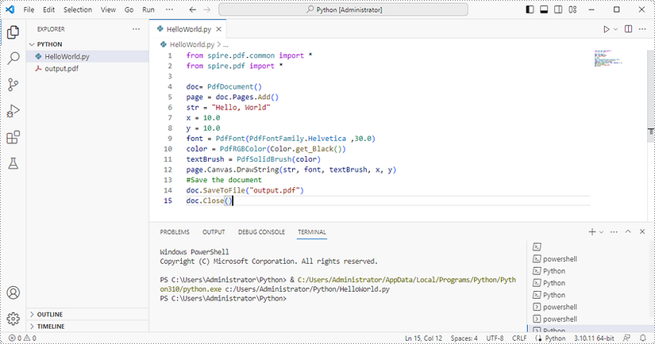Open Run and Debug view
Image resolution: width=655 pixels, height=344 pixels.
click(13, 111)
